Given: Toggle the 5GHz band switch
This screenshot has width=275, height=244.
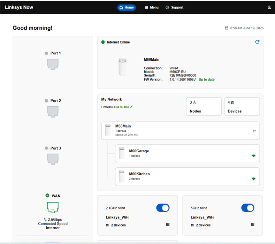Looking at the screenshot, I should [x=248, y=208].
